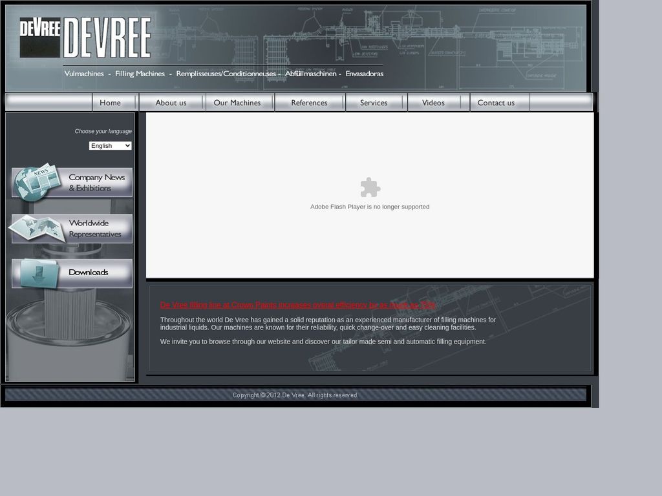
Task: Click the DeVree logo in the header
Action: (x=40, y=37)
